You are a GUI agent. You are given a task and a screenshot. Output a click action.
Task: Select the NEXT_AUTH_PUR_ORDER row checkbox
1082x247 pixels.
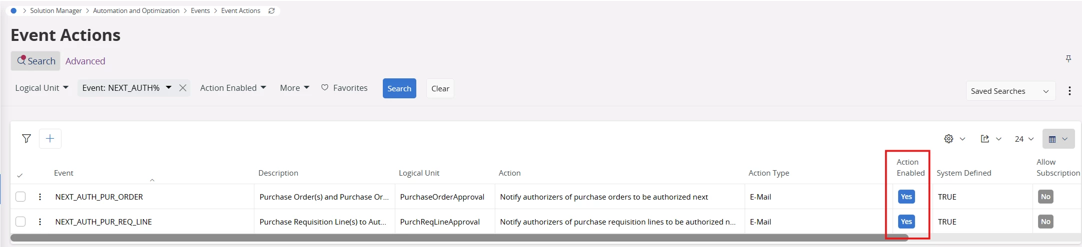point(20,197)
